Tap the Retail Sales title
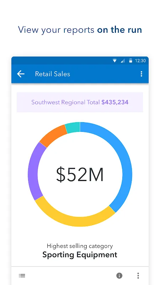This screenshot has height=285, width=160. point(52,74)
